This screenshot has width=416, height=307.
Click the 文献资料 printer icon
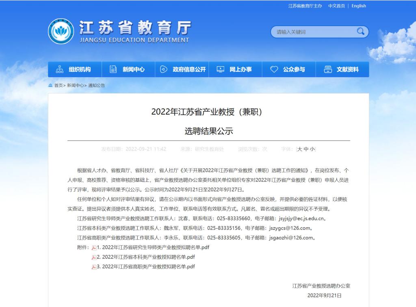click(328, 69)
